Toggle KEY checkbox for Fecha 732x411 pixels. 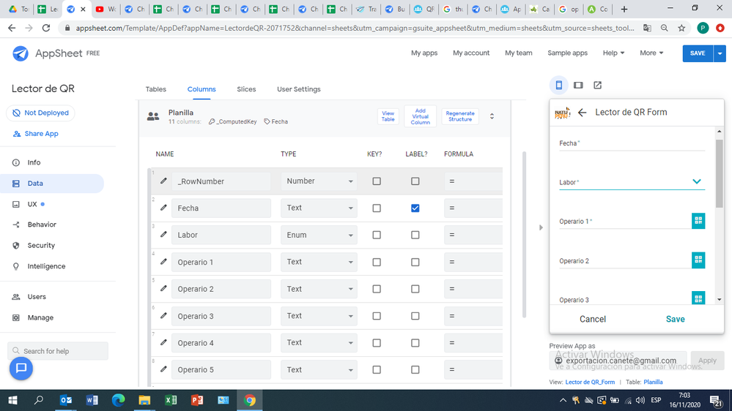pyautogui.click(x=377, y=208)
